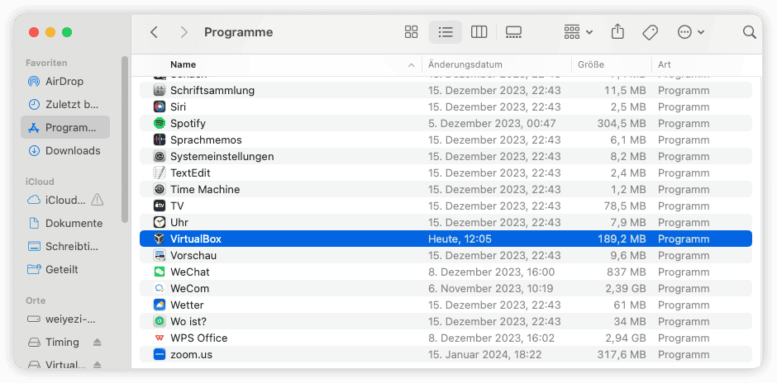Open AirDrop in the sidebar
Viewport: 777px width, 383px height.
(x=65, y=81)
